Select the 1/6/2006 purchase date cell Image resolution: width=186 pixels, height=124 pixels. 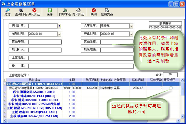tap(90, 88)
